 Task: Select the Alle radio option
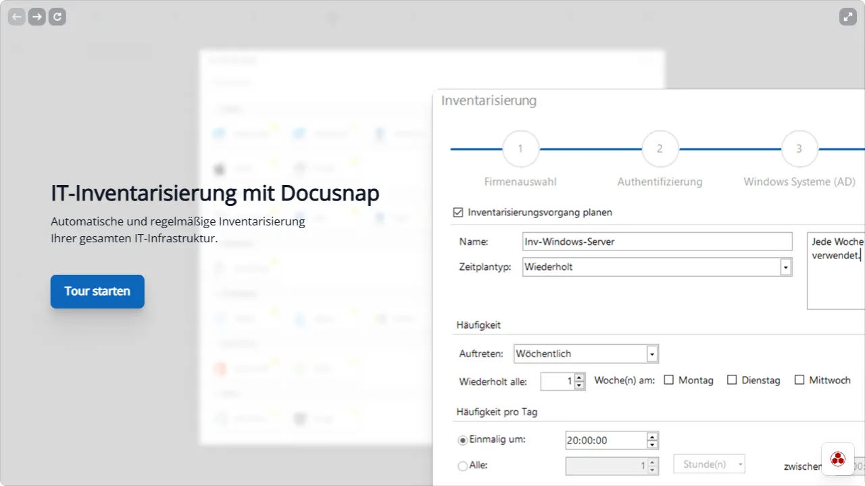[x=463, y=465]
